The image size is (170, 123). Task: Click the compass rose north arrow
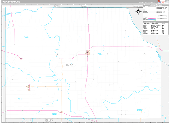click(139, 11)
